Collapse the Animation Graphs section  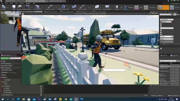(x=1, y=66)
